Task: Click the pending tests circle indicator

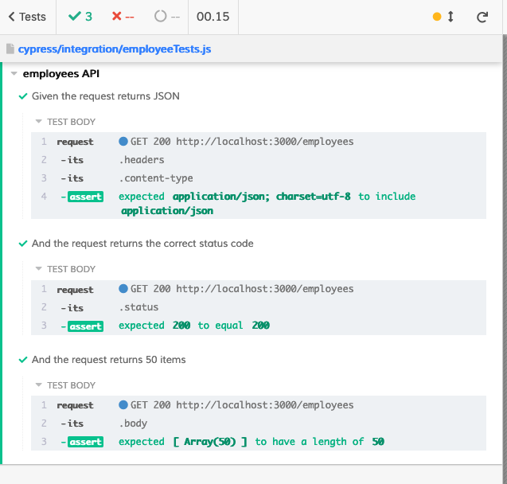Action: click(161, 16)
